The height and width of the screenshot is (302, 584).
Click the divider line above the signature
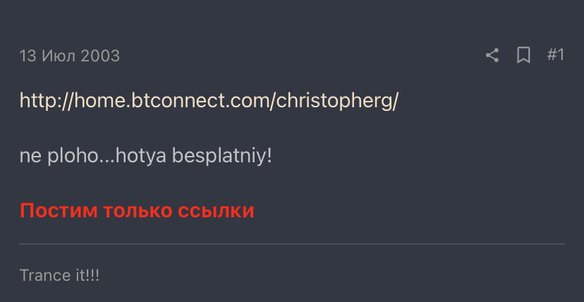click(x=292, y=244)
